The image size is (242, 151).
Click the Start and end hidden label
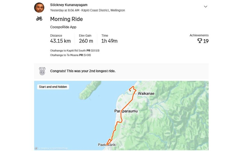[x=53, y=87]
